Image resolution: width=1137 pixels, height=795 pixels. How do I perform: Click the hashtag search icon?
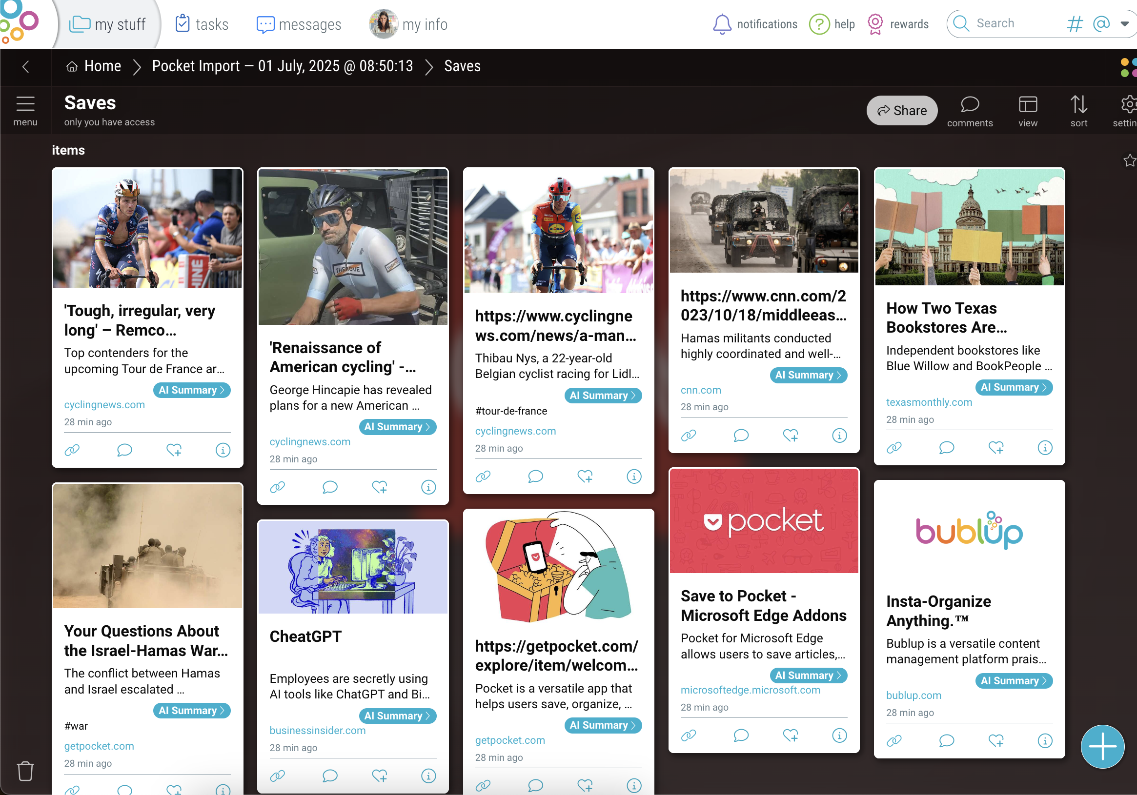[x=1074, y=24]
